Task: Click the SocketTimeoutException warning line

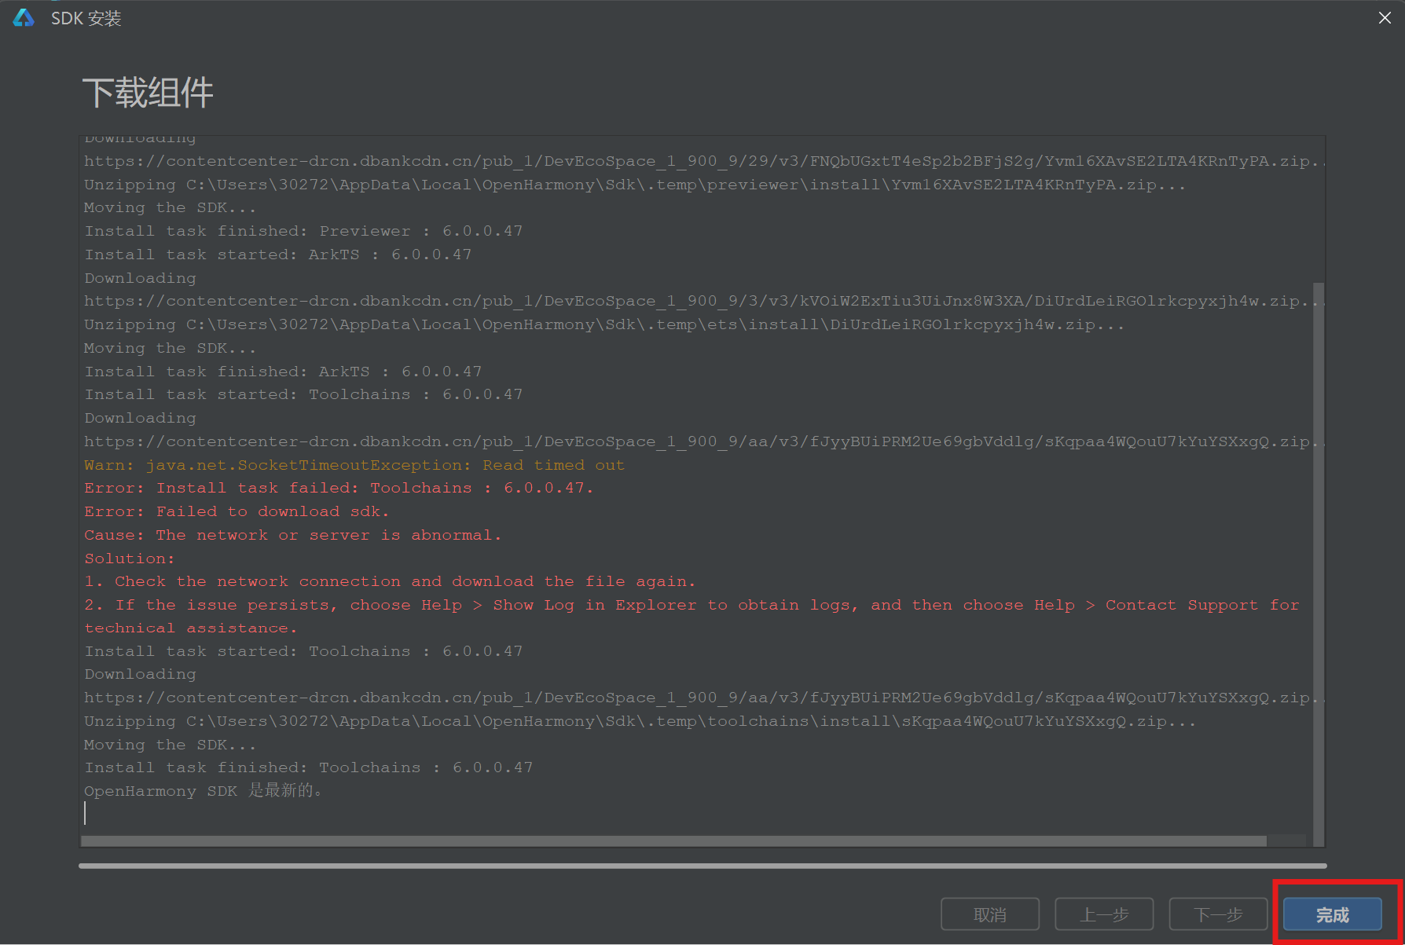Action: 354,465
